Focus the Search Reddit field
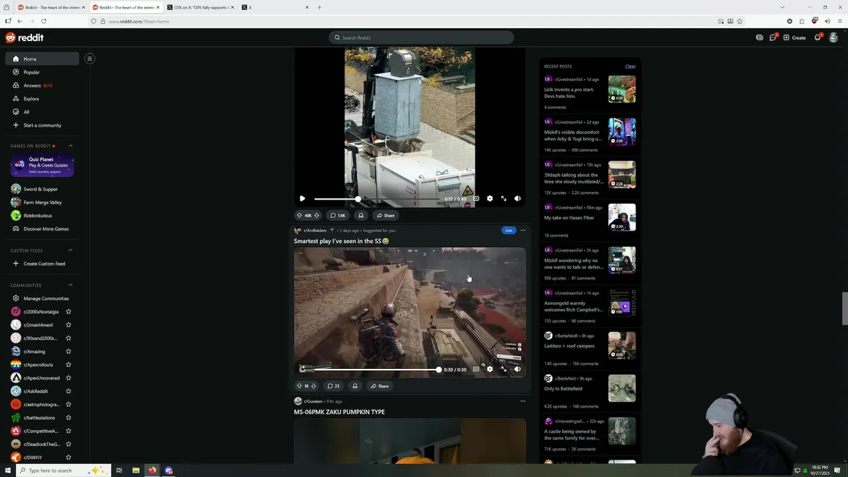This screenshot has height=477, width=848. click(x=421, y=38)
